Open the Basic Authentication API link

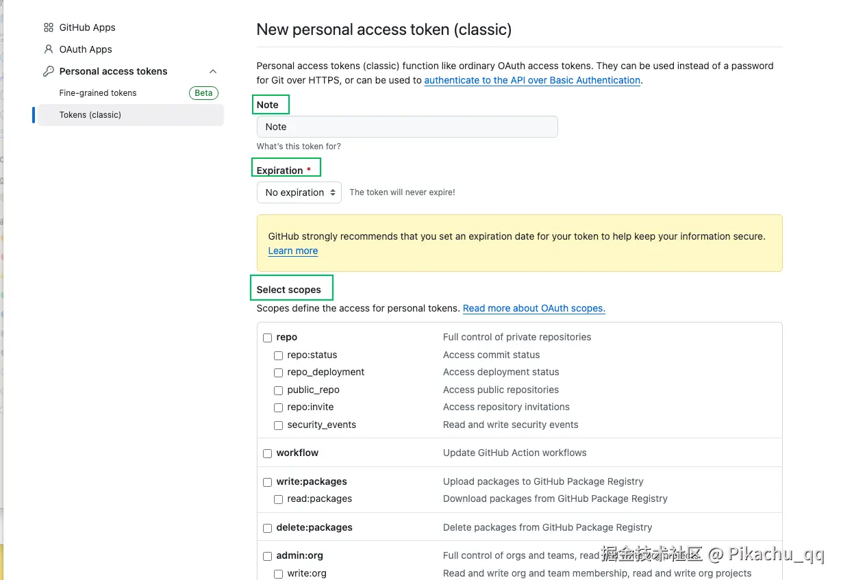[532, 80]
